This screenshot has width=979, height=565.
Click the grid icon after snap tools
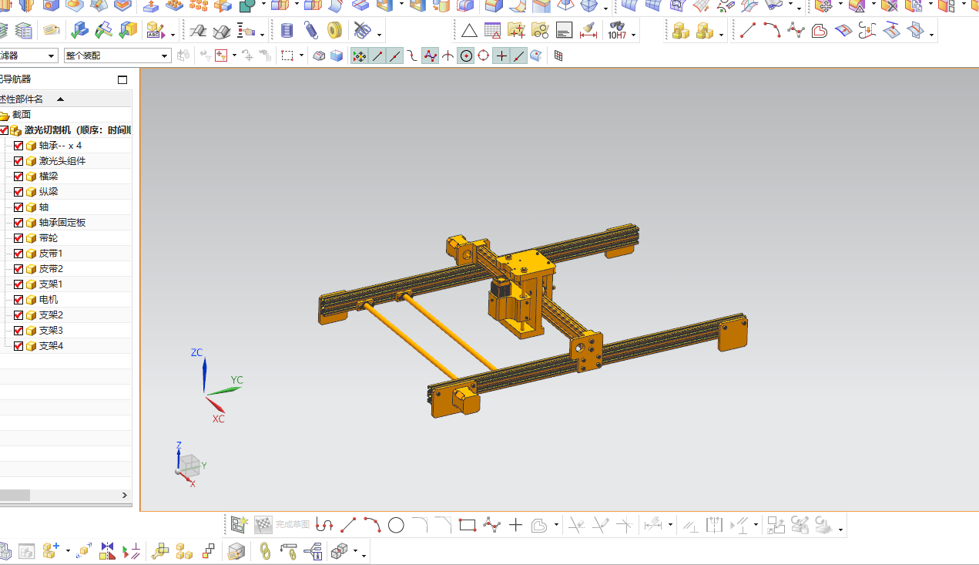click(558, 55)
